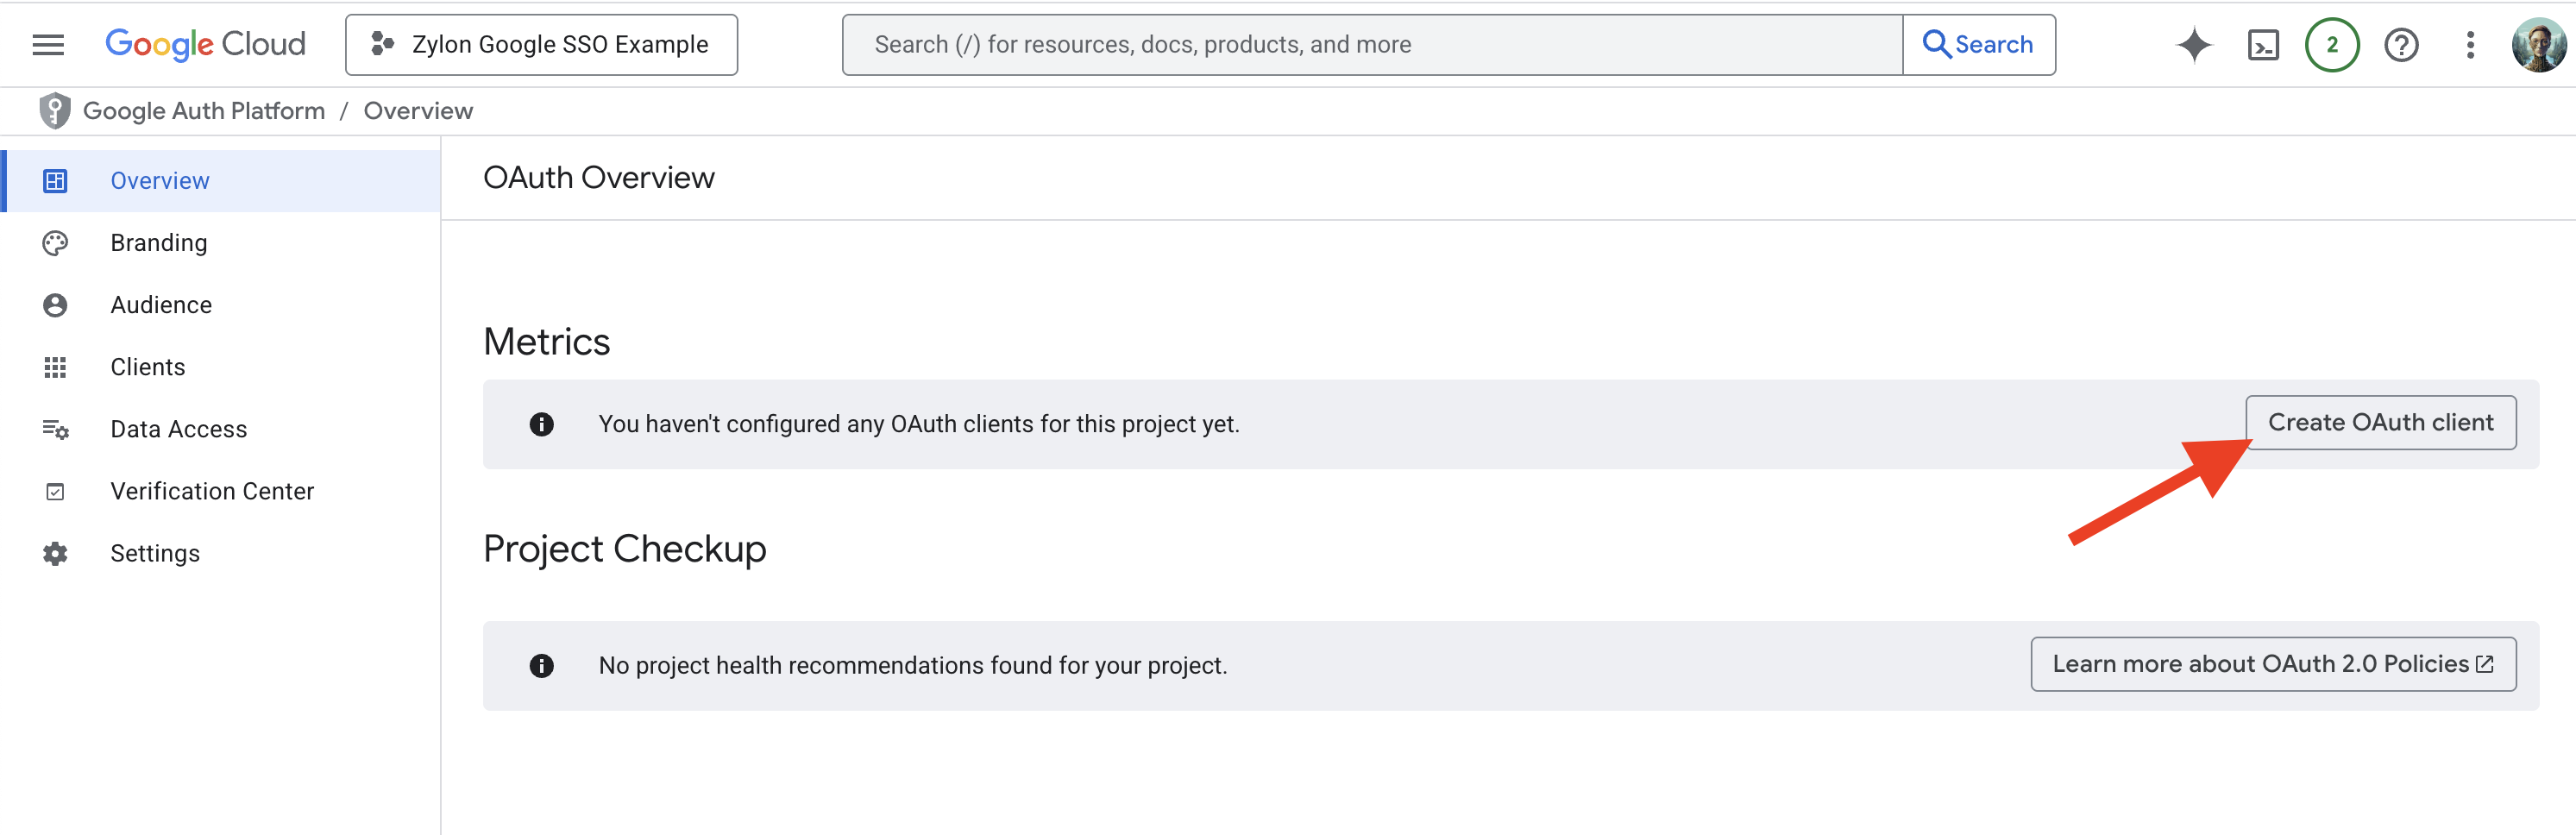
Task: Open the three-dot overflow menu in top bar
Action: point(2470,44)
